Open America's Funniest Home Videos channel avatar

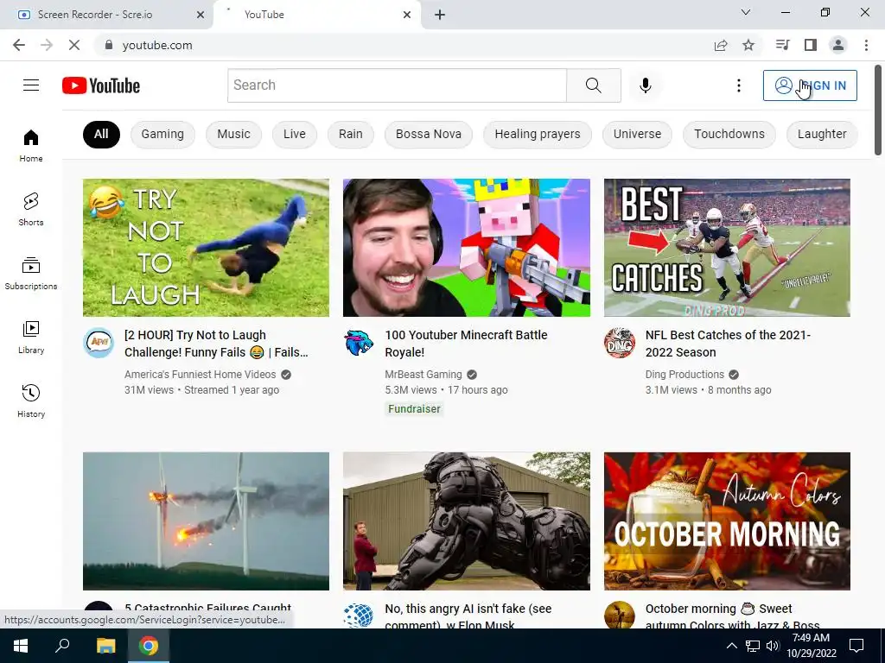pos(99,343)
